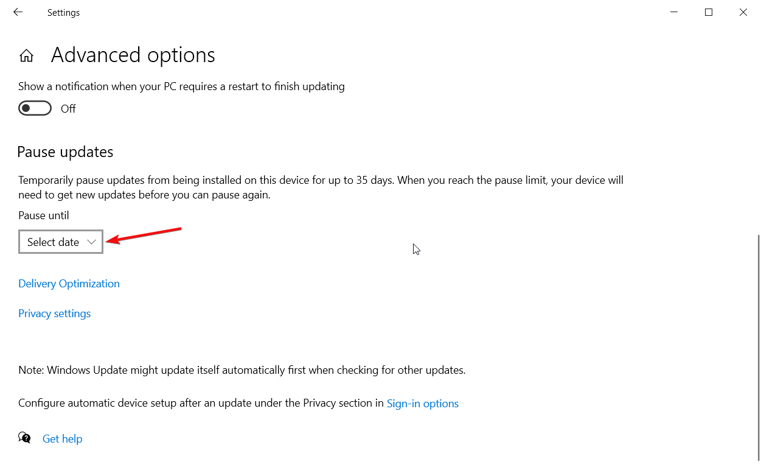Close the Settings window
The height and width of the screenshot is (473, 761).
(x=743, y=12)
